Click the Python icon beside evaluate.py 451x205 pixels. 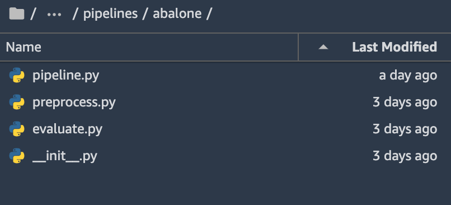(x=17, y=129)
